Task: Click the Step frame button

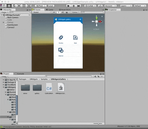Action: coord(79,6)
